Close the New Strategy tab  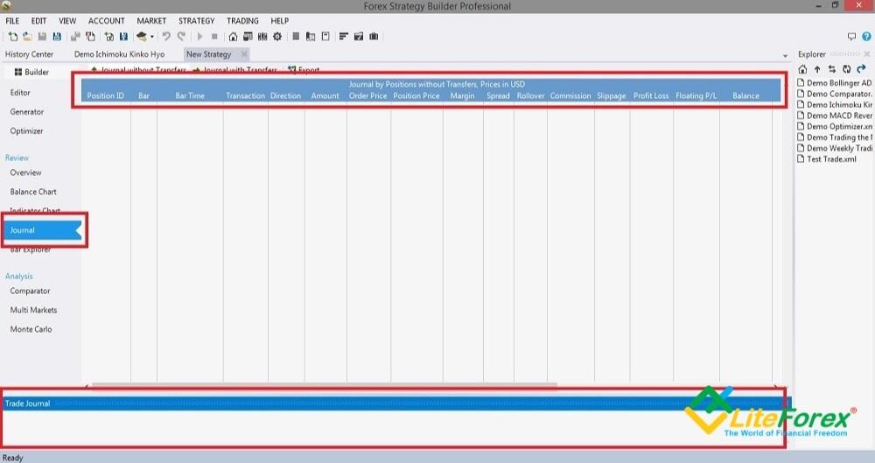[x=244, y=54]
